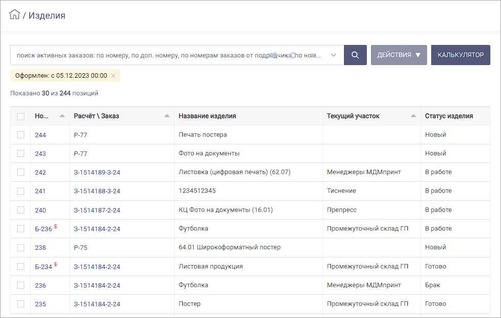Open item Б-236 link
The width and height of the screenshot is (501, 318).
(44, 229)
